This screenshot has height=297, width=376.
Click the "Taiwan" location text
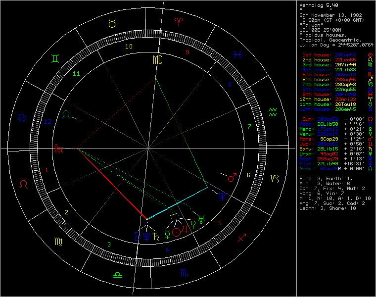point(312,25)
